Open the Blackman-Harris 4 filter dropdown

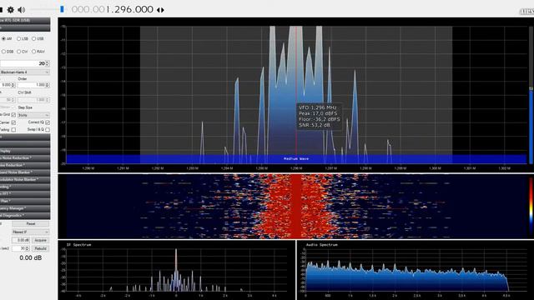[x=24, y=72]
